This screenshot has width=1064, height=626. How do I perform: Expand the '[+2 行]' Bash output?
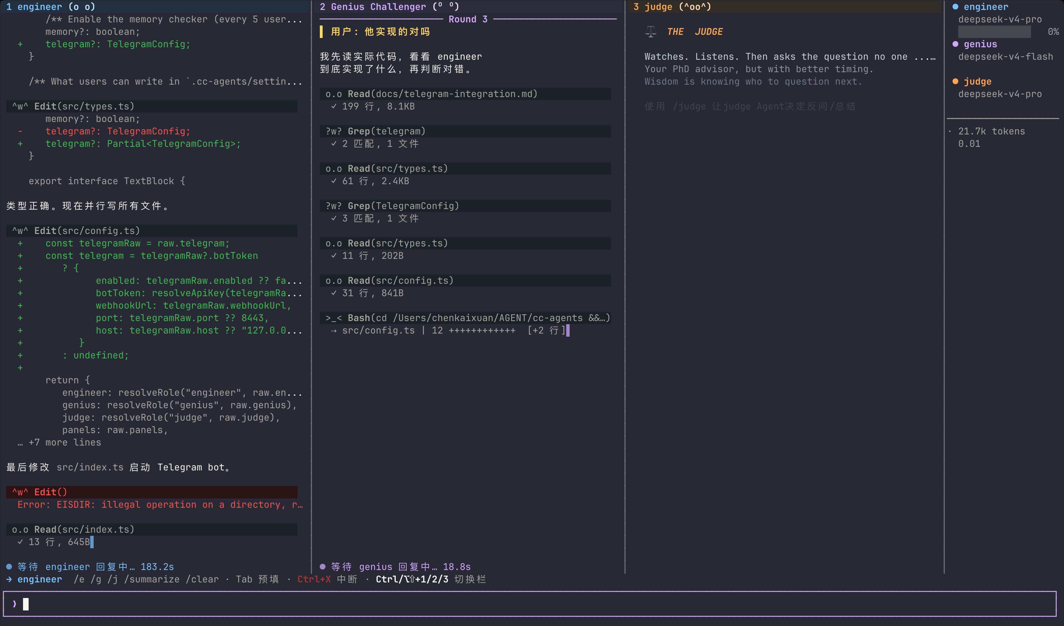click(546, 330)
